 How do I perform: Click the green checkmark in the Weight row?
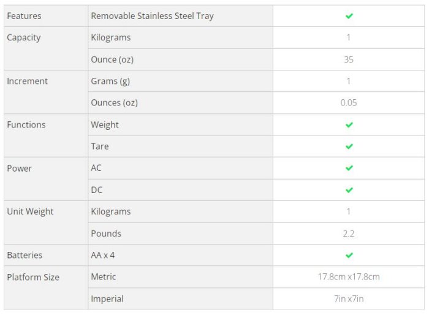pos(349,125)
